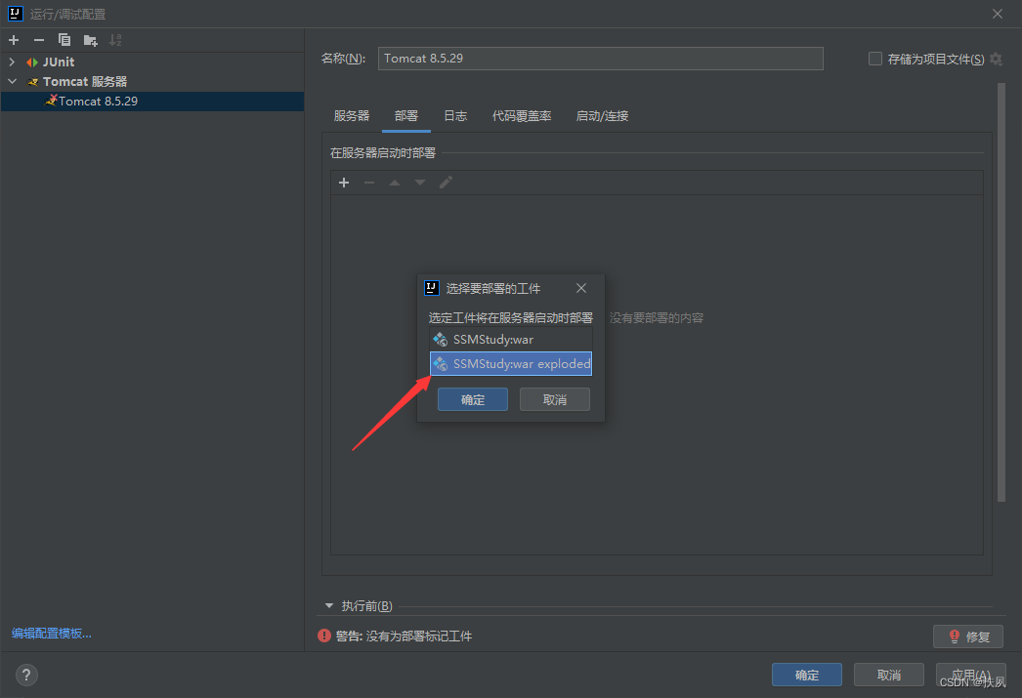The height and width of the screenshot is (698, 1022).
Task: Close the 选择要部署的工件 dialog
Action: tap(581, 288)
